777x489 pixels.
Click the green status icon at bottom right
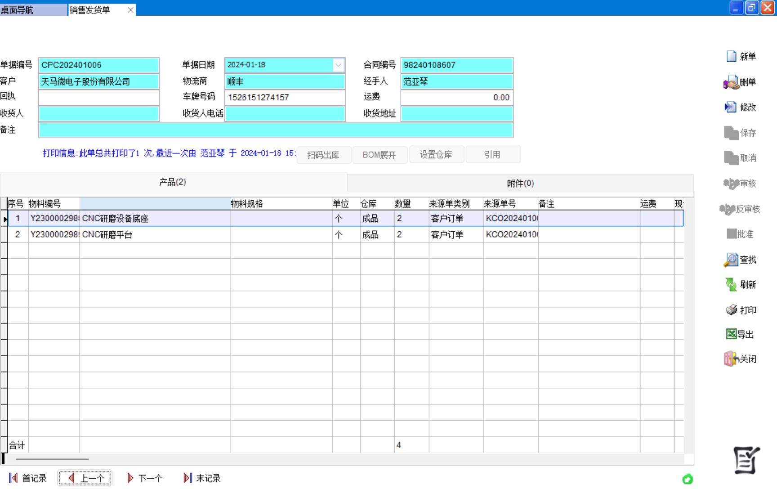(688, 479)
